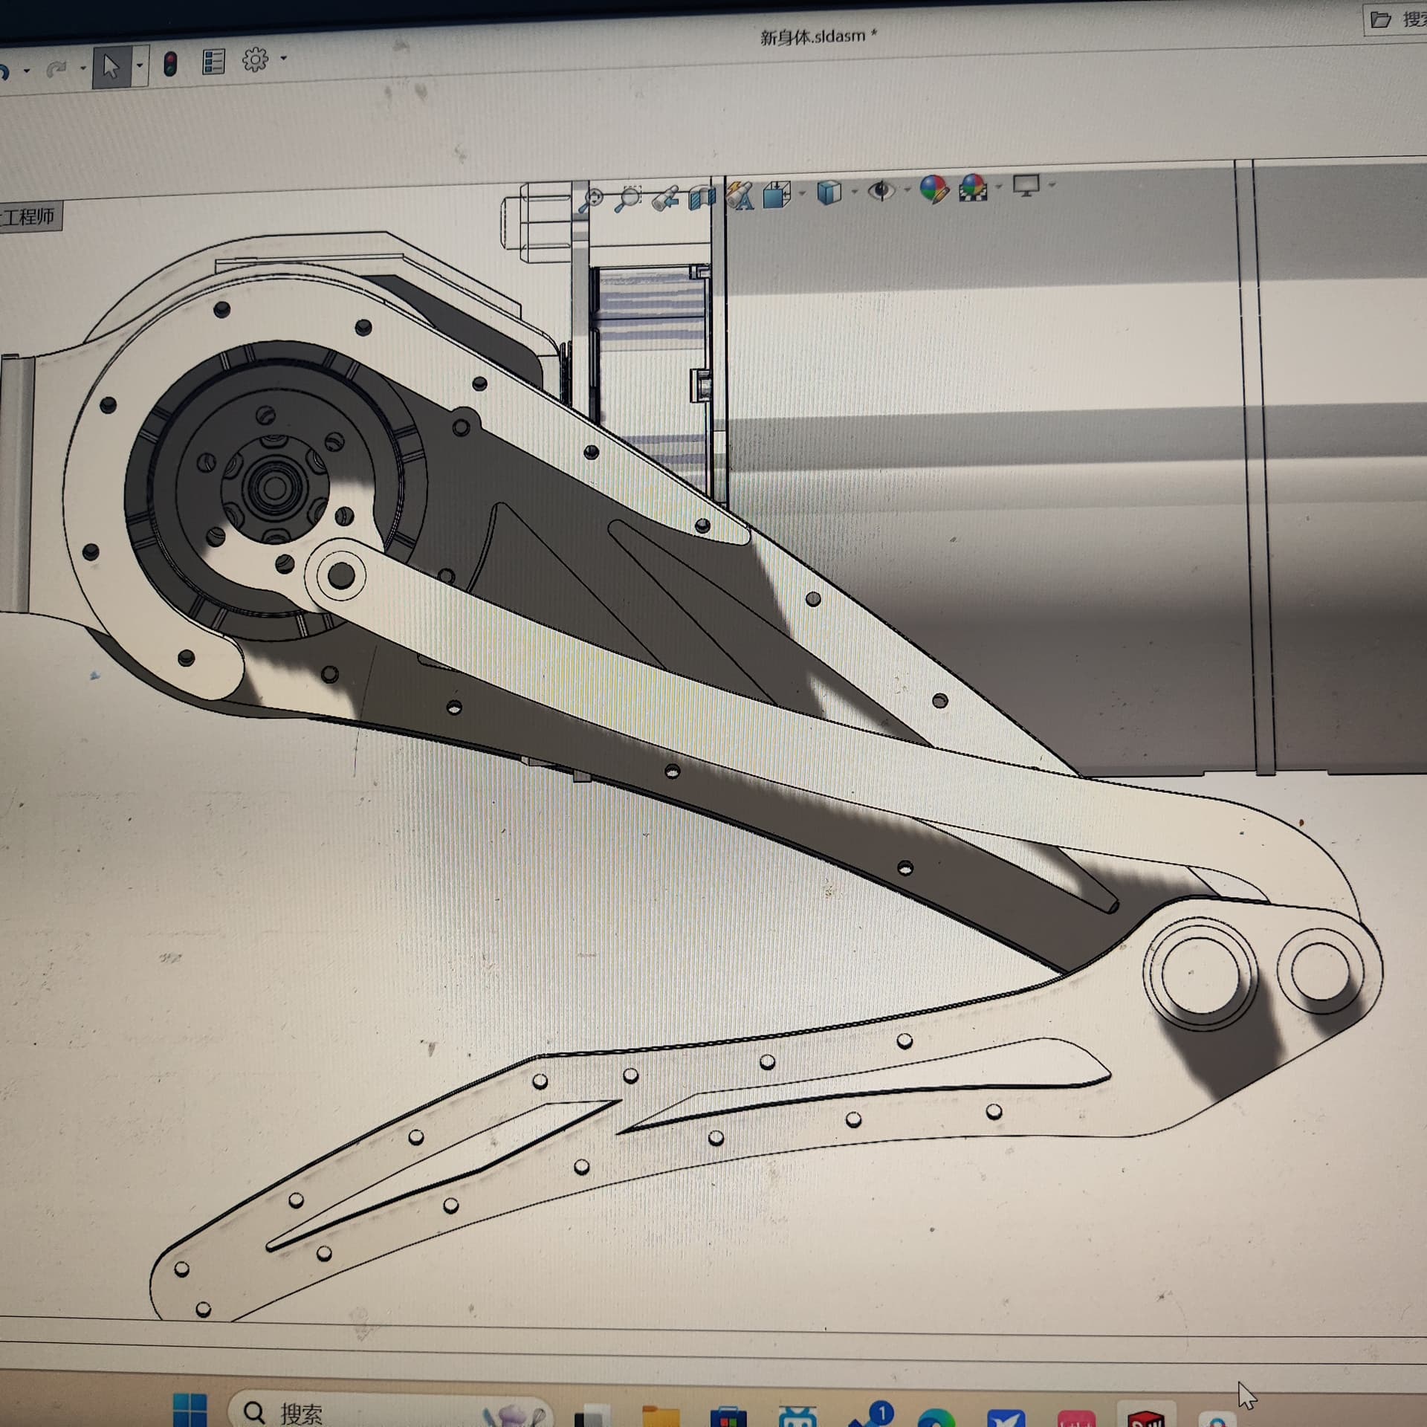Expand the Hide/Show Items dropdown arrow
Viewport: 1427px width, 1427px height.
coord(907,190)
